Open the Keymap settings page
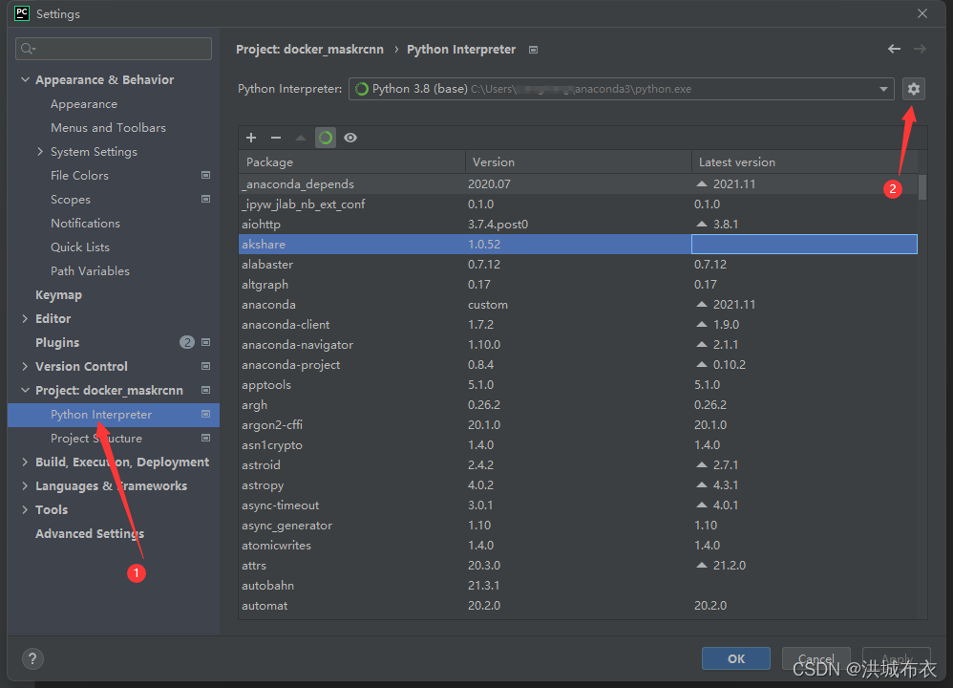953x688 pixels. pyautogui.click(x=58, y=295)
